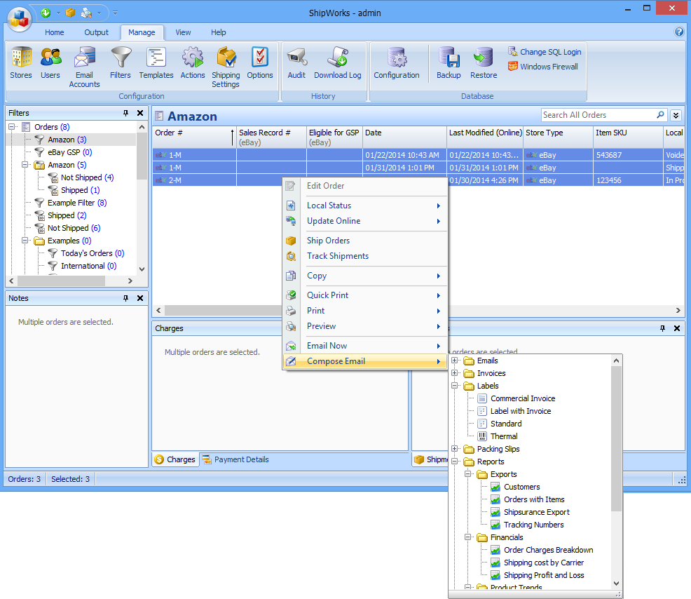The image size is (691, 599).
Task: Open the Audit history icon
Action: point(296,63)
